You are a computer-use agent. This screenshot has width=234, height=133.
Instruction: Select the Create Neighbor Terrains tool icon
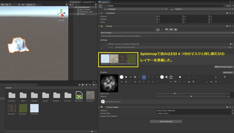158,30
